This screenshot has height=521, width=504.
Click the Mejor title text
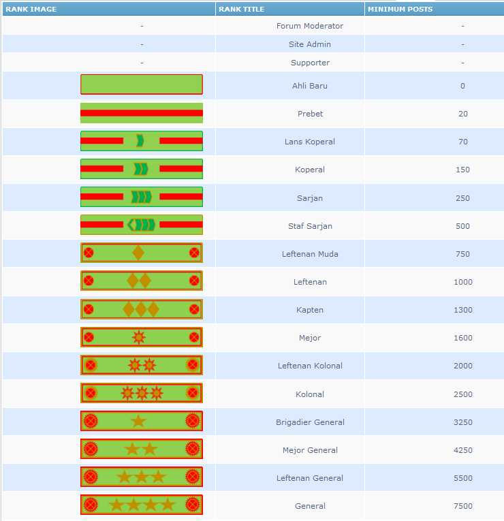(310, 338)
